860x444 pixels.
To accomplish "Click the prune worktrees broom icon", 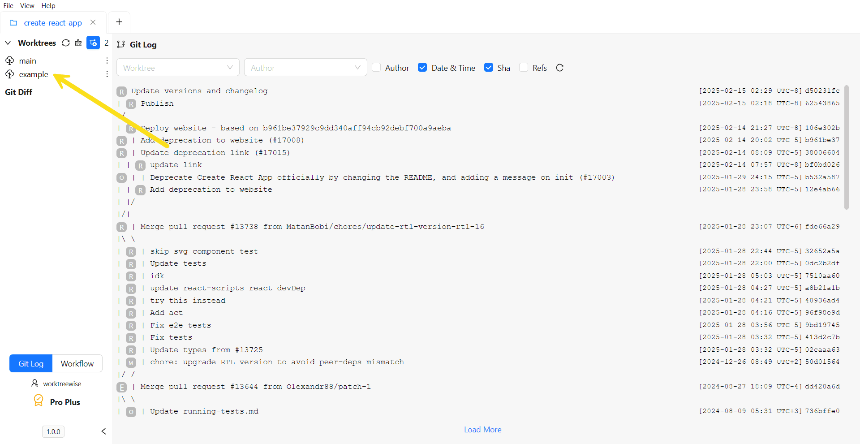I will 78,43.
